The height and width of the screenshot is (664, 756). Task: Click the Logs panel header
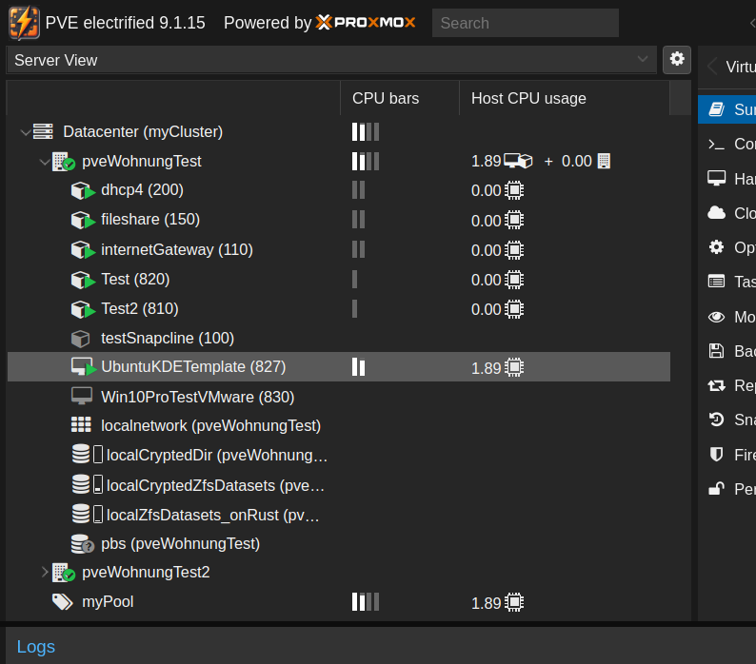36,647
